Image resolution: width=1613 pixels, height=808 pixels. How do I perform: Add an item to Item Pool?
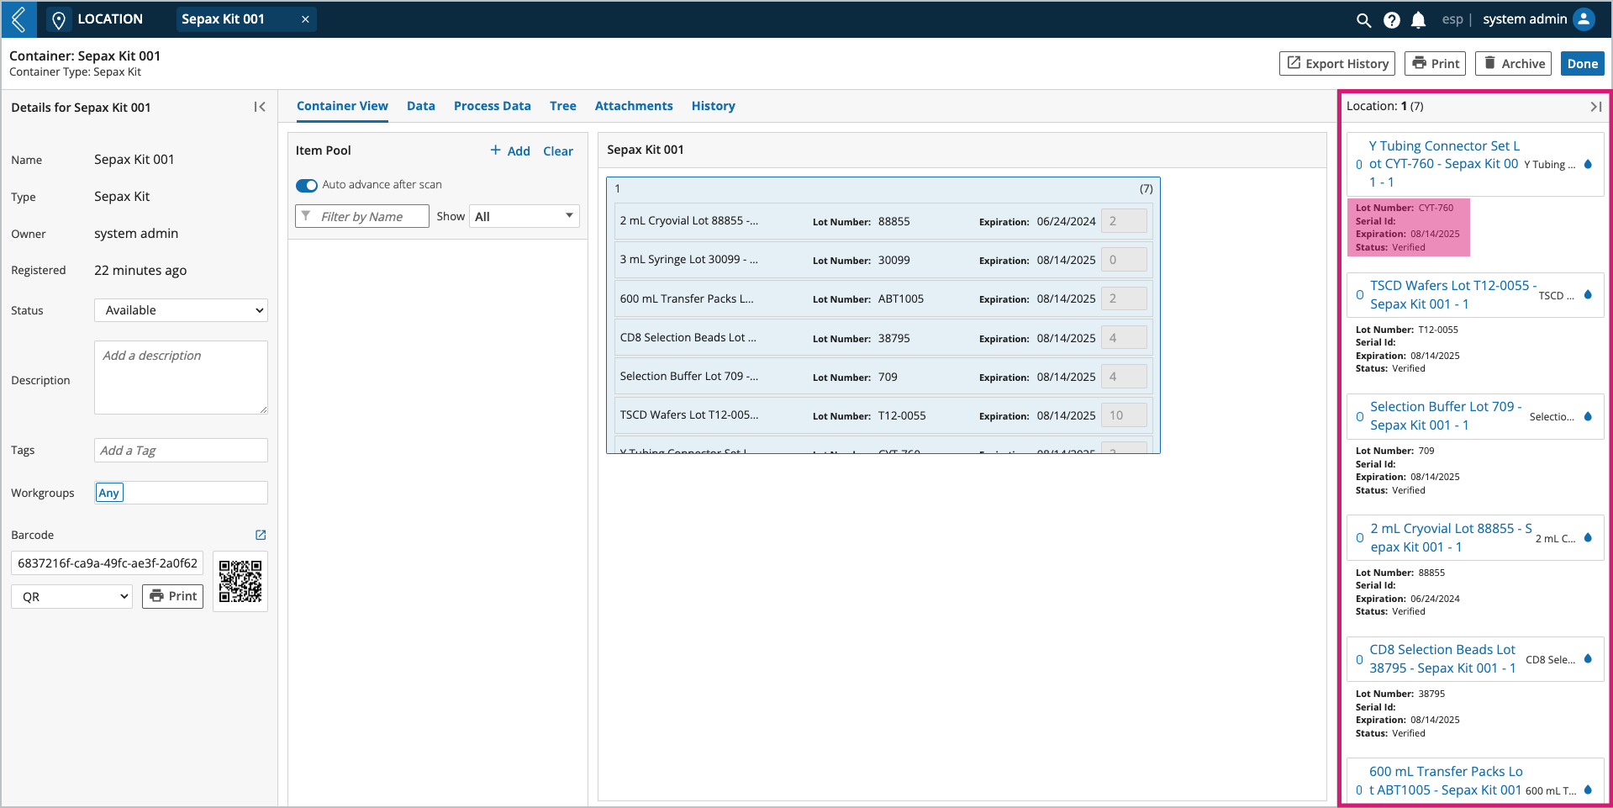[510, 151]
